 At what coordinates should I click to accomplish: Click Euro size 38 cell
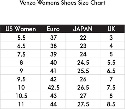(x=54, y=46)
